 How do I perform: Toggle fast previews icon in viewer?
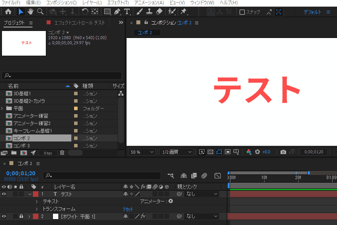(202, 152)
